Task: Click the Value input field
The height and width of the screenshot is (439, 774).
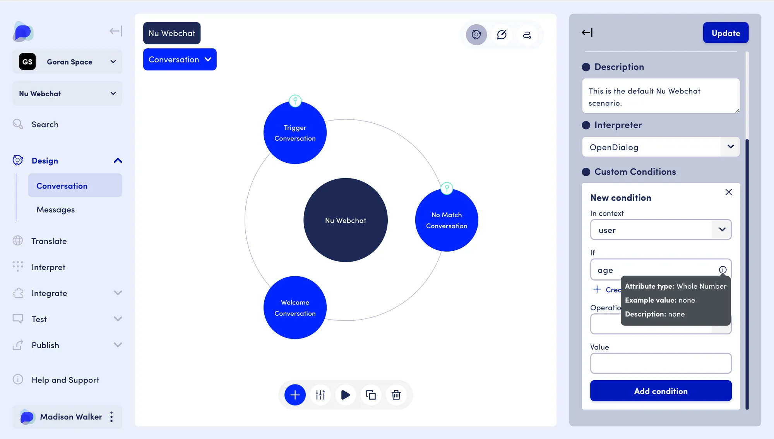Action: (661, 363)
